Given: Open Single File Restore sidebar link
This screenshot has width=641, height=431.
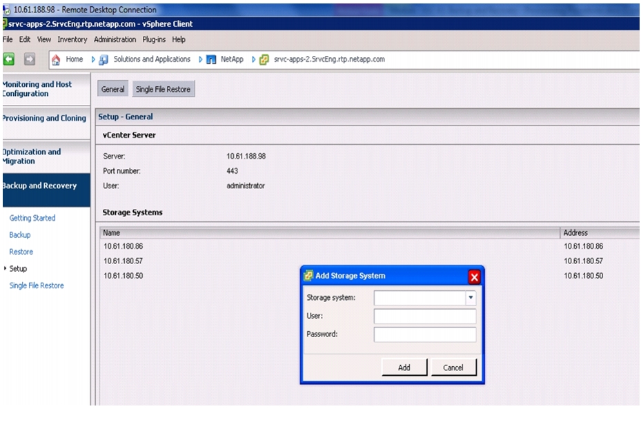Looking at the screenshot, I should pyautogui.click(x=37, y=285).
